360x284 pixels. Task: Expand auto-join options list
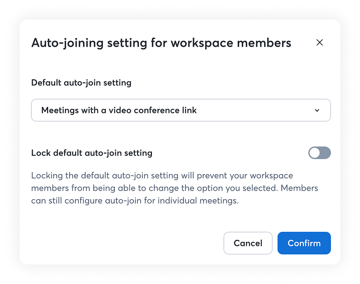(181, 110)
